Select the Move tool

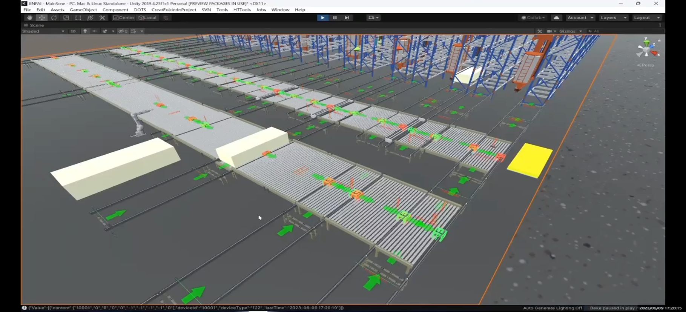click(x=41, y=18)
